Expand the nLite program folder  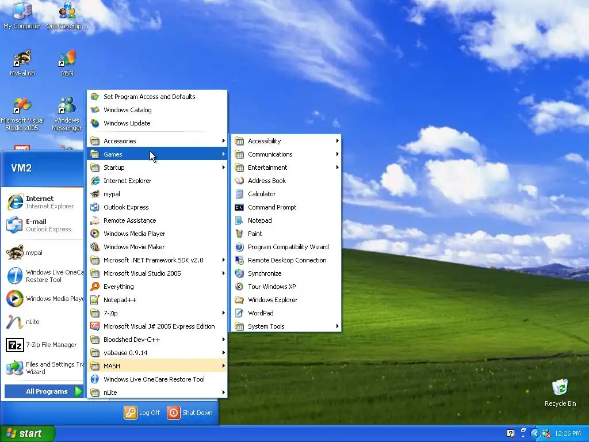(x=157, y=392)
